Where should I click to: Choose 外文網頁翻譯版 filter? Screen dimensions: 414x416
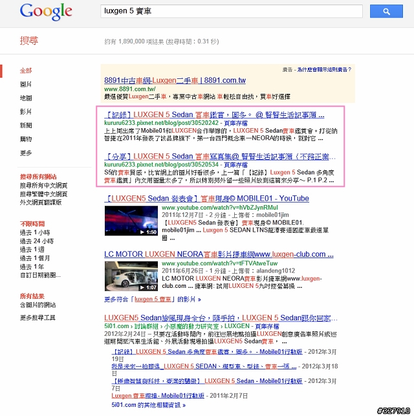pos(41,203)
